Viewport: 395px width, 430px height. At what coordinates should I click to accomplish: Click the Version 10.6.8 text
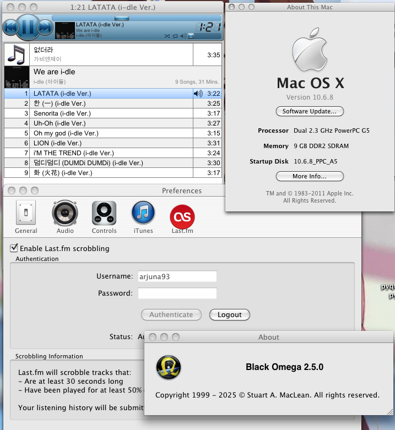(x=310, y=97)
